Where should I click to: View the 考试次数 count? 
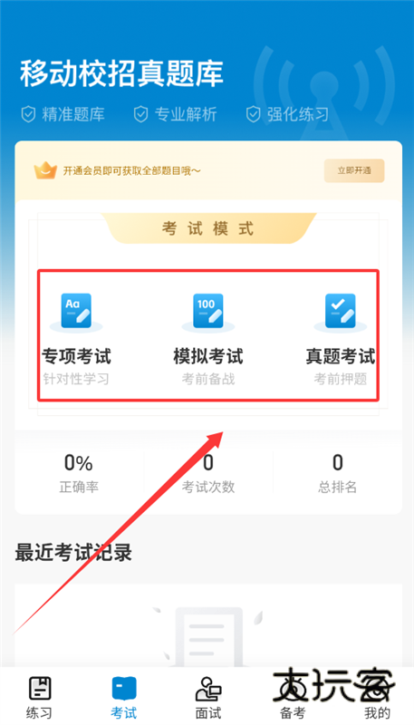[x=208, y=472]
